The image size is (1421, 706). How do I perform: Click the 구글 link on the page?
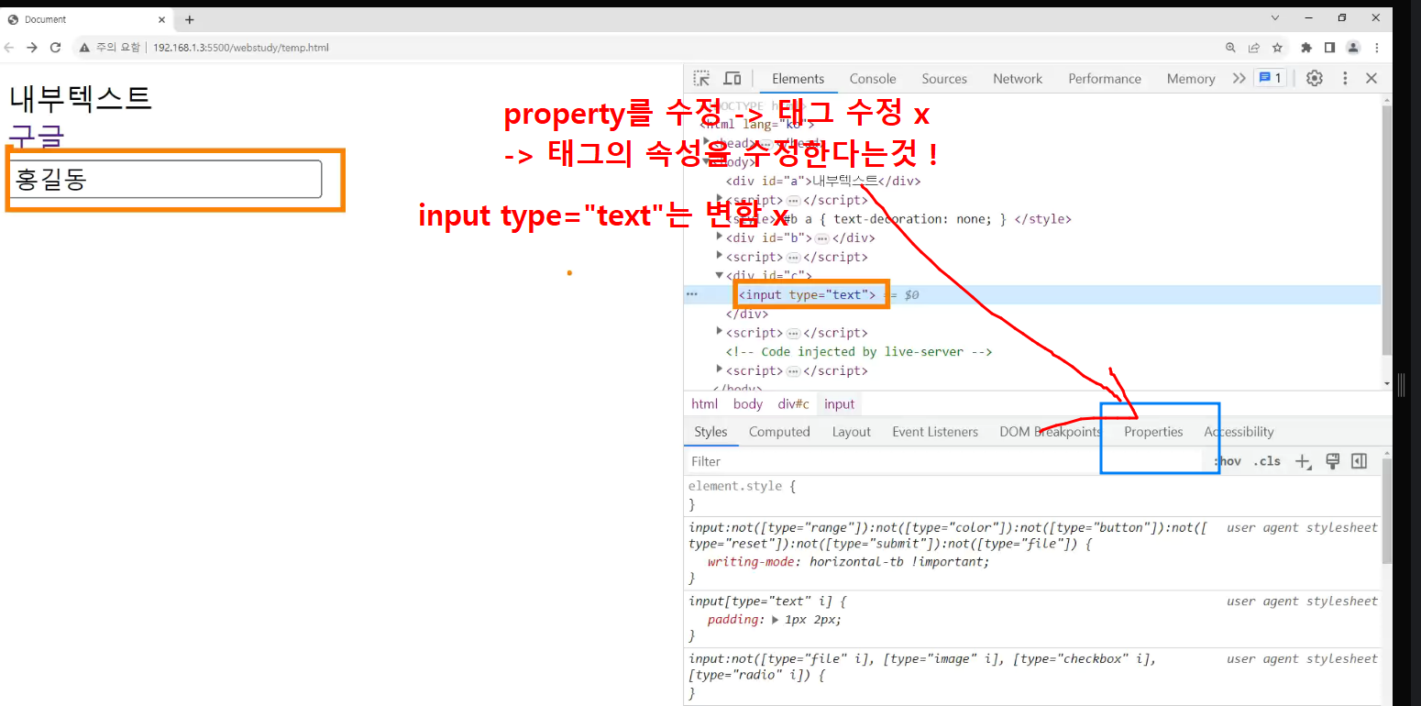click(x=37, y=137)
